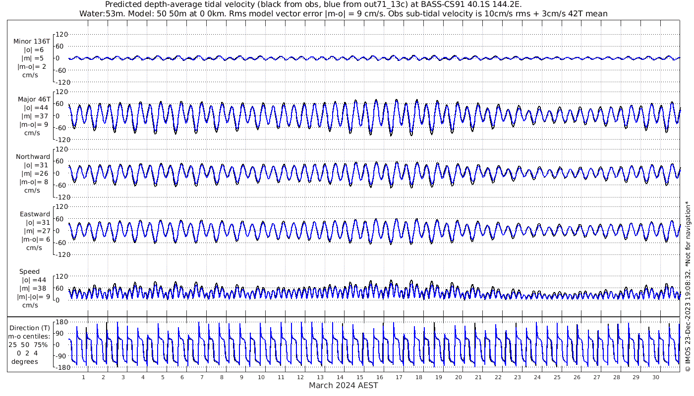The image size is (694, 396).
Task: Click day 8 tick on the date axis
Action: point(222,377)
